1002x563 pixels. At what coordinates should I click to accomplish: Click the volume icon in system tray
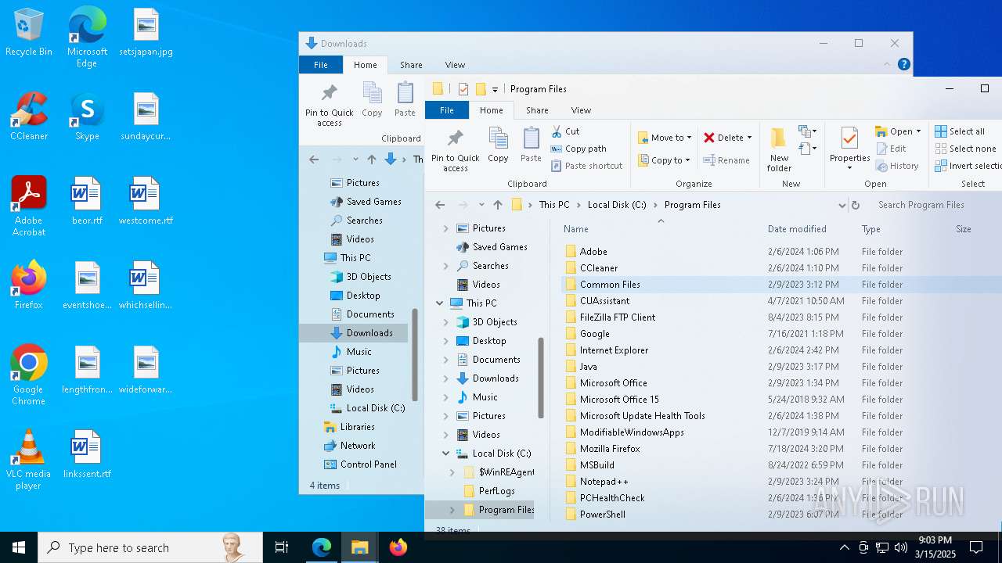pos(901,547)
